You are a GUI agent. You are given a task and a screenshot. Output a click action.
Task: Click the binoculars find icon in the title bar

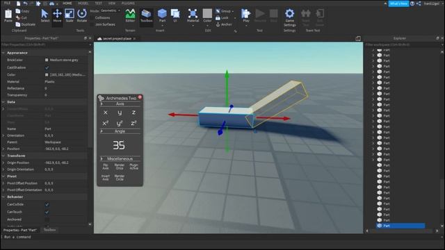point(51,3)
